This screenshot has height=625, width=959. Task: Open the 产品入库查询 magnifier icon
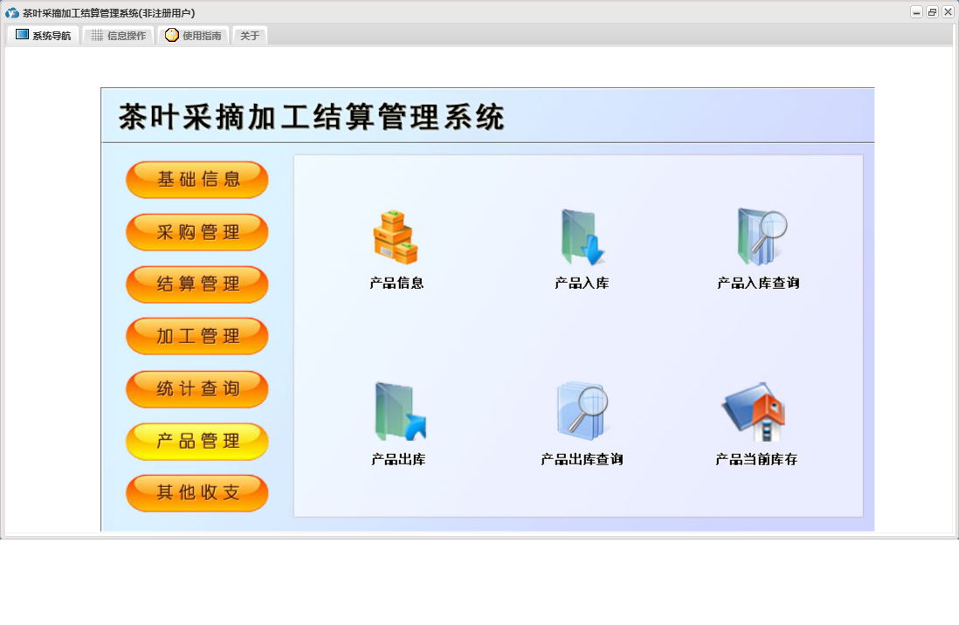tap(762, 237)
